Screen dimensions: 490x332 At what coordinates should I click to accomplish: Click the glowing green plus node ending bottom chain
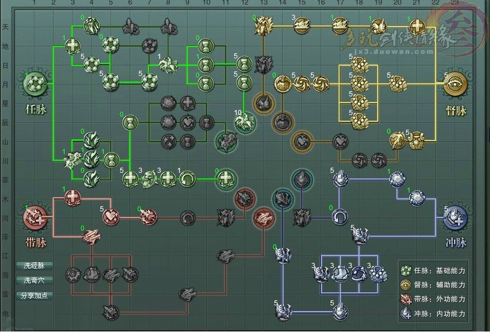click(x=226, y=179)
